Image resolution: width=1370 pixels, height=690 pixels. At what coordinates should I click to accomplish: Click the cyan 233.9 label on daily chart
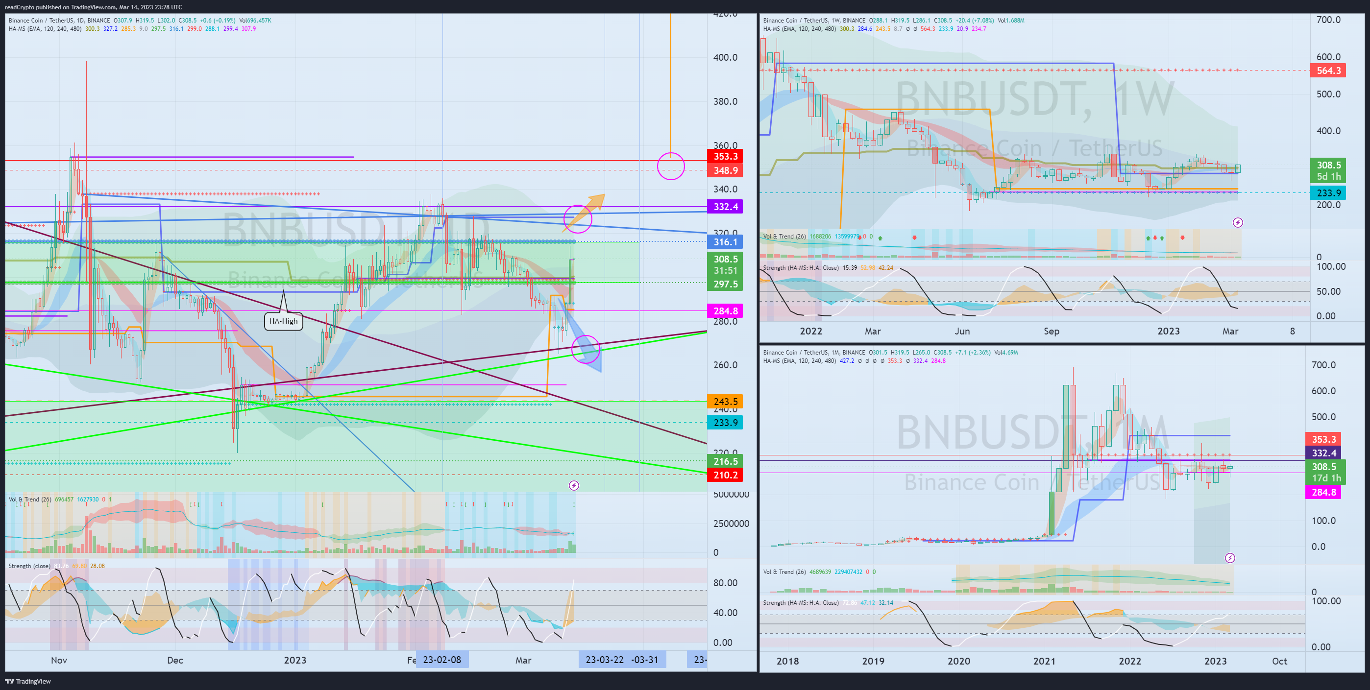pyautogui.click(x=725, y=423)
